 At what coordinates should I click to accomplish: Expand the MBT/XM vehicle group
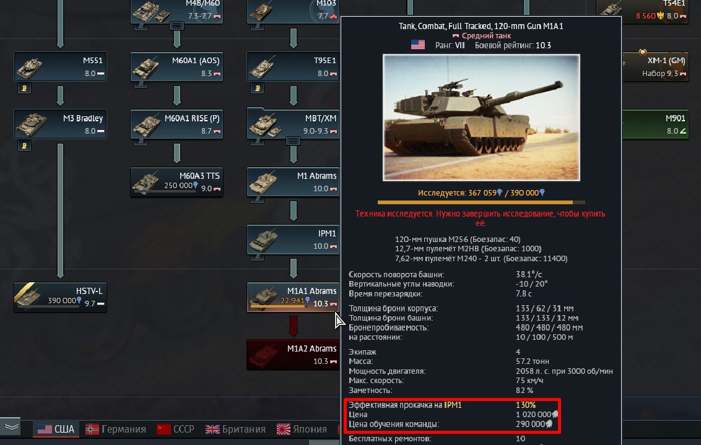293,141
